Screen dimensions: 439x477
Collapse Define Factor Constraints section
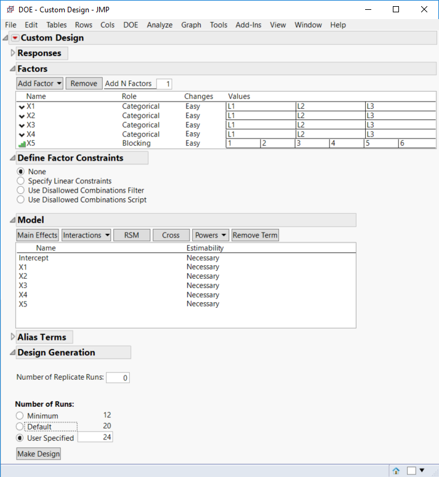tap(12, 158)
